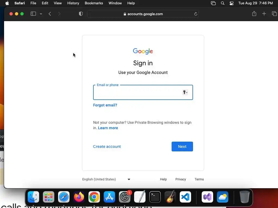
Task: Click the Email or phone field
Action: coord(143,92)
